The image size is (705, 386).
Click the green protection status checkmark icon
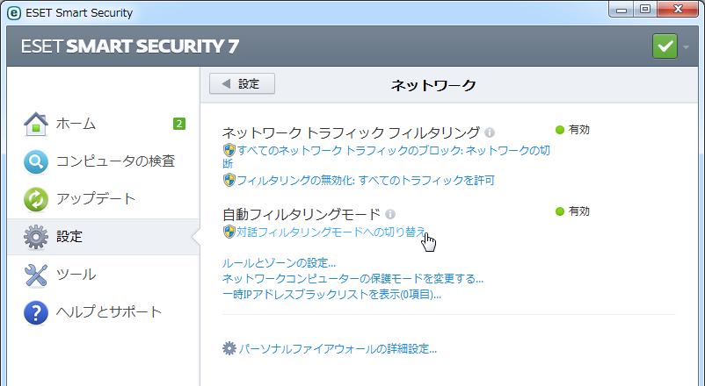click(665, 46)
